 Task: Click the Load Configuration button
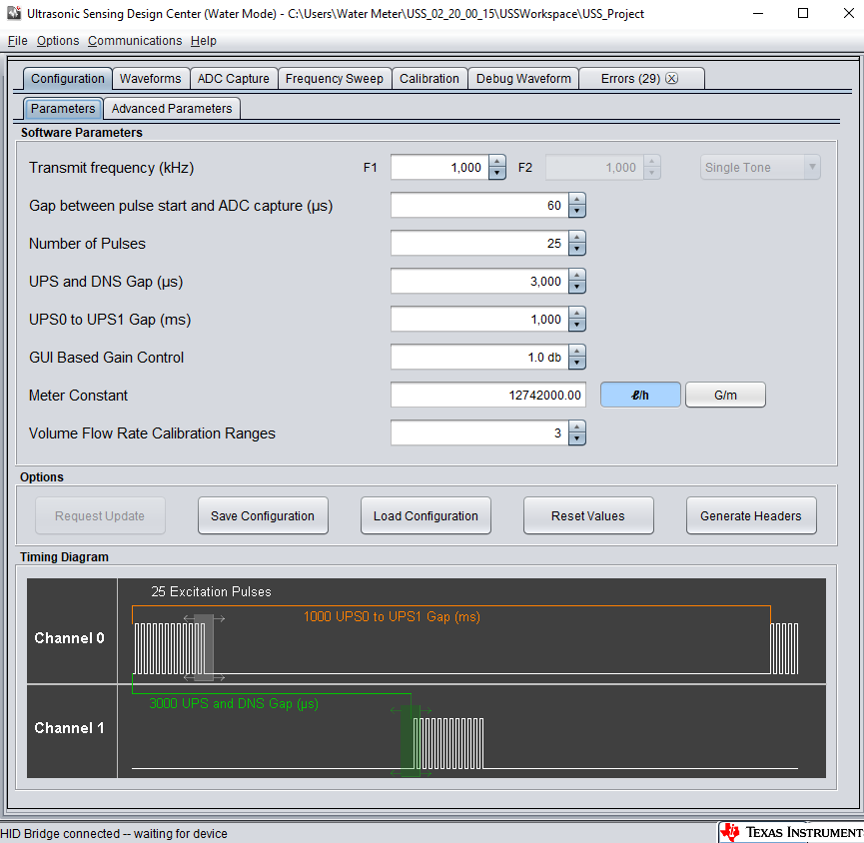tap(426, 515)
